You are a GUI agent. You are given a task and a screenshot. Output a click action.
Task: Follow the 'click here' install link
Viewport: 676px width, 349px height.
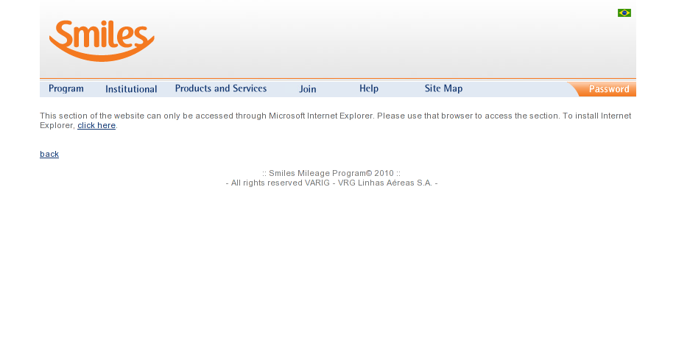(x=96, y=125)
